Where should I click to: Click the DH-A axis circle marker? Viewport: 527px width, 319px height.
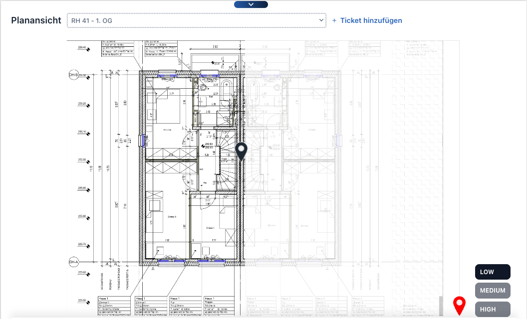pyautogui.click(x=73, y=262)
